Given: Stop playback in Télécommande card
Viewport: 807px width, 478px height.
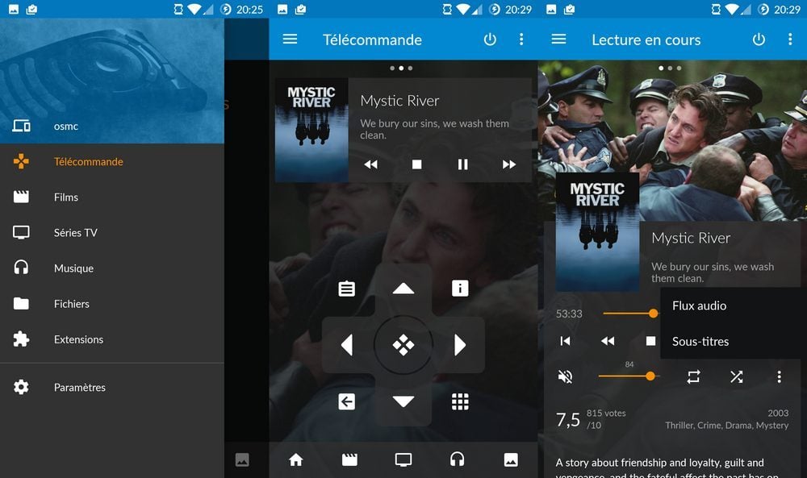Looking at the screenshot, I should click(417, 164).
